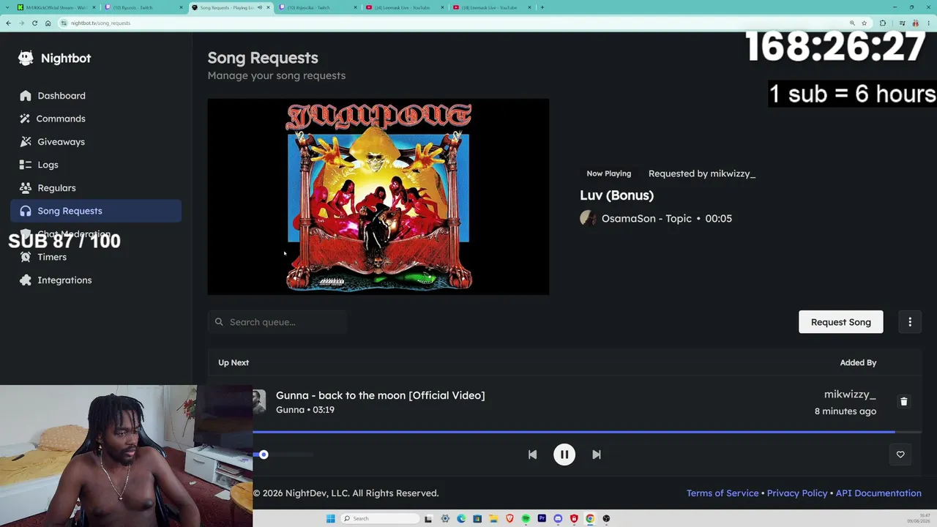Click the browser home button
Viewport: 937px width, 527px height.
(48, 23)
